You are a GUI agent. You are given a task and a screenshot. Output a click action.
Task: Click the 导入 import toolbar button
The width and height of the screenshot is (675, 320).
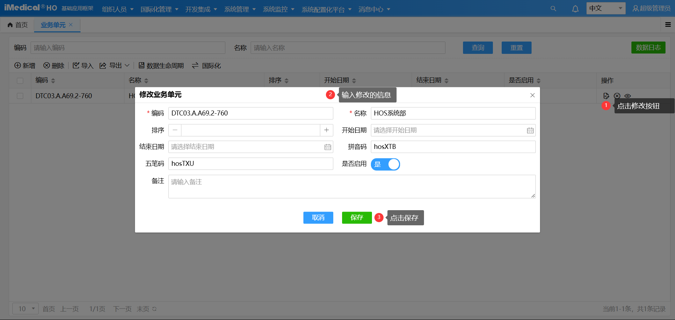[x=83, y=65]
